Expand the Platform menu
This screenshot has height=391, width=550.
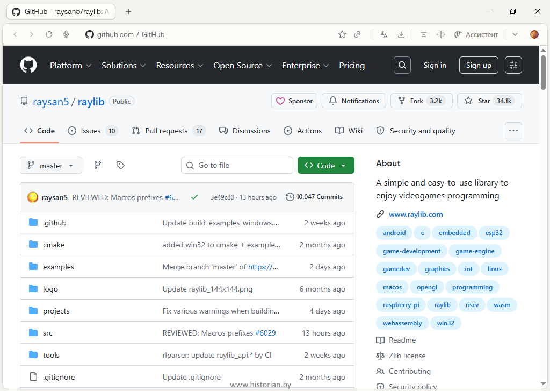pos(70,65)
